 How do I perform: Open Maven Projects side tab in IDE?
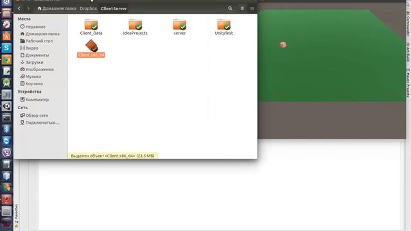coord(408,83)
